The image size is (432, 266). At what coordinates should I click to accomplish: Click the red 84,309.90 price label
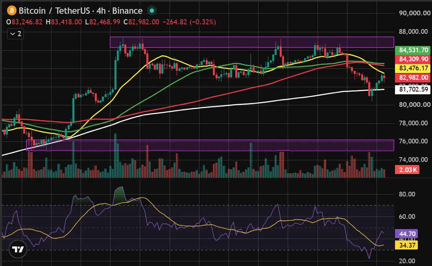click(x=413, y=59)
